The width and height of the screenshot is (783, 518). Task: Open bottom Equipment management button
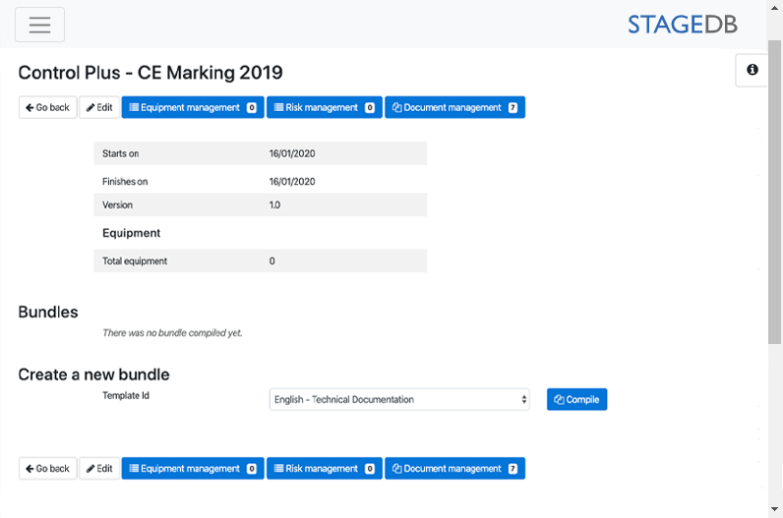tap(193, 469)
